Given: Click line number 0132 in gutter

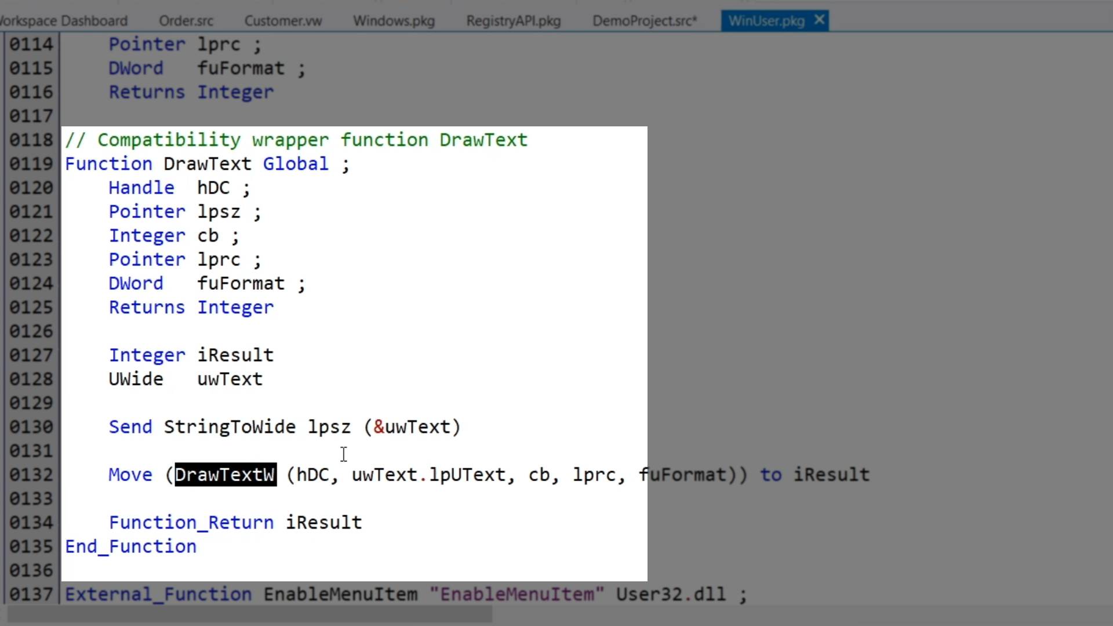Looking at the screenshot, I should (x=31, y=475).
